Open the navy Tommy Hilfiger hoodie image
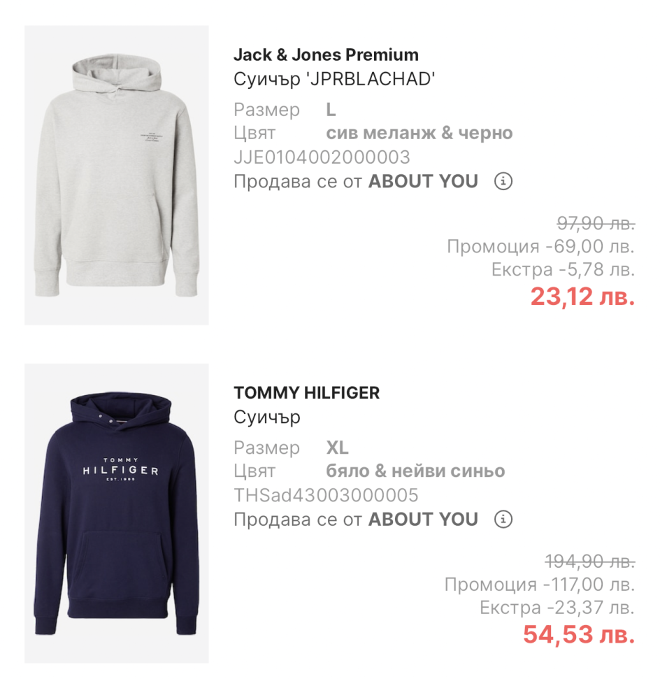The width and height of the screenshot is (660, 679). pyautogui.click(x=117, y=513)
